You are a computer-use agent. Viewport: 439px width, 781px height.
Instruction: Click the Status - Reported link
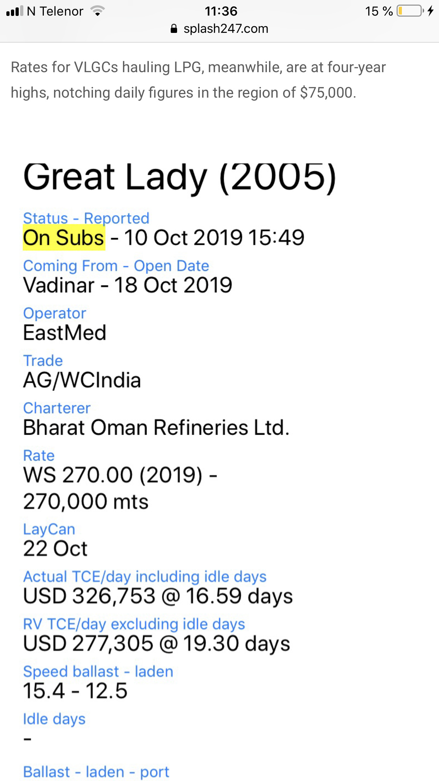(x=86, y=218)
